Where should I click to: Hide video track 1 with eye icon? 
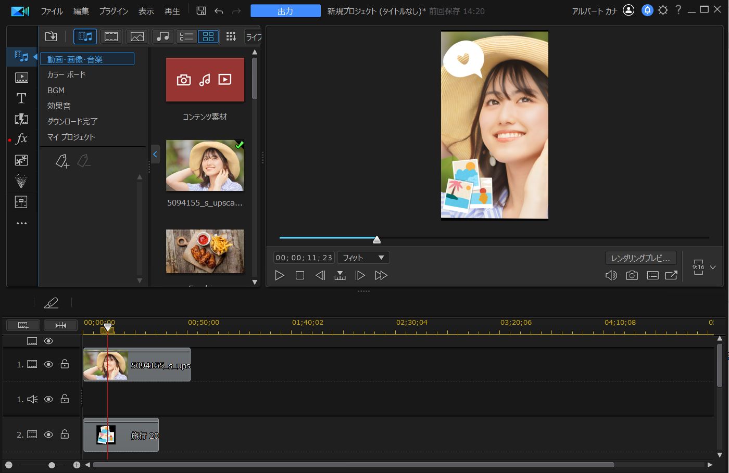click(x=48, y=365)
